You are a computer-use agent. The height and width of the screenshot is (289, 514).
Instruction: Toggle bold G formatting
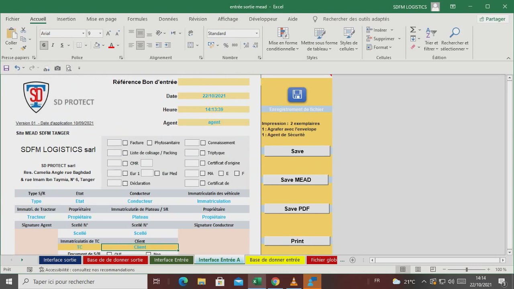pos(44,45)
